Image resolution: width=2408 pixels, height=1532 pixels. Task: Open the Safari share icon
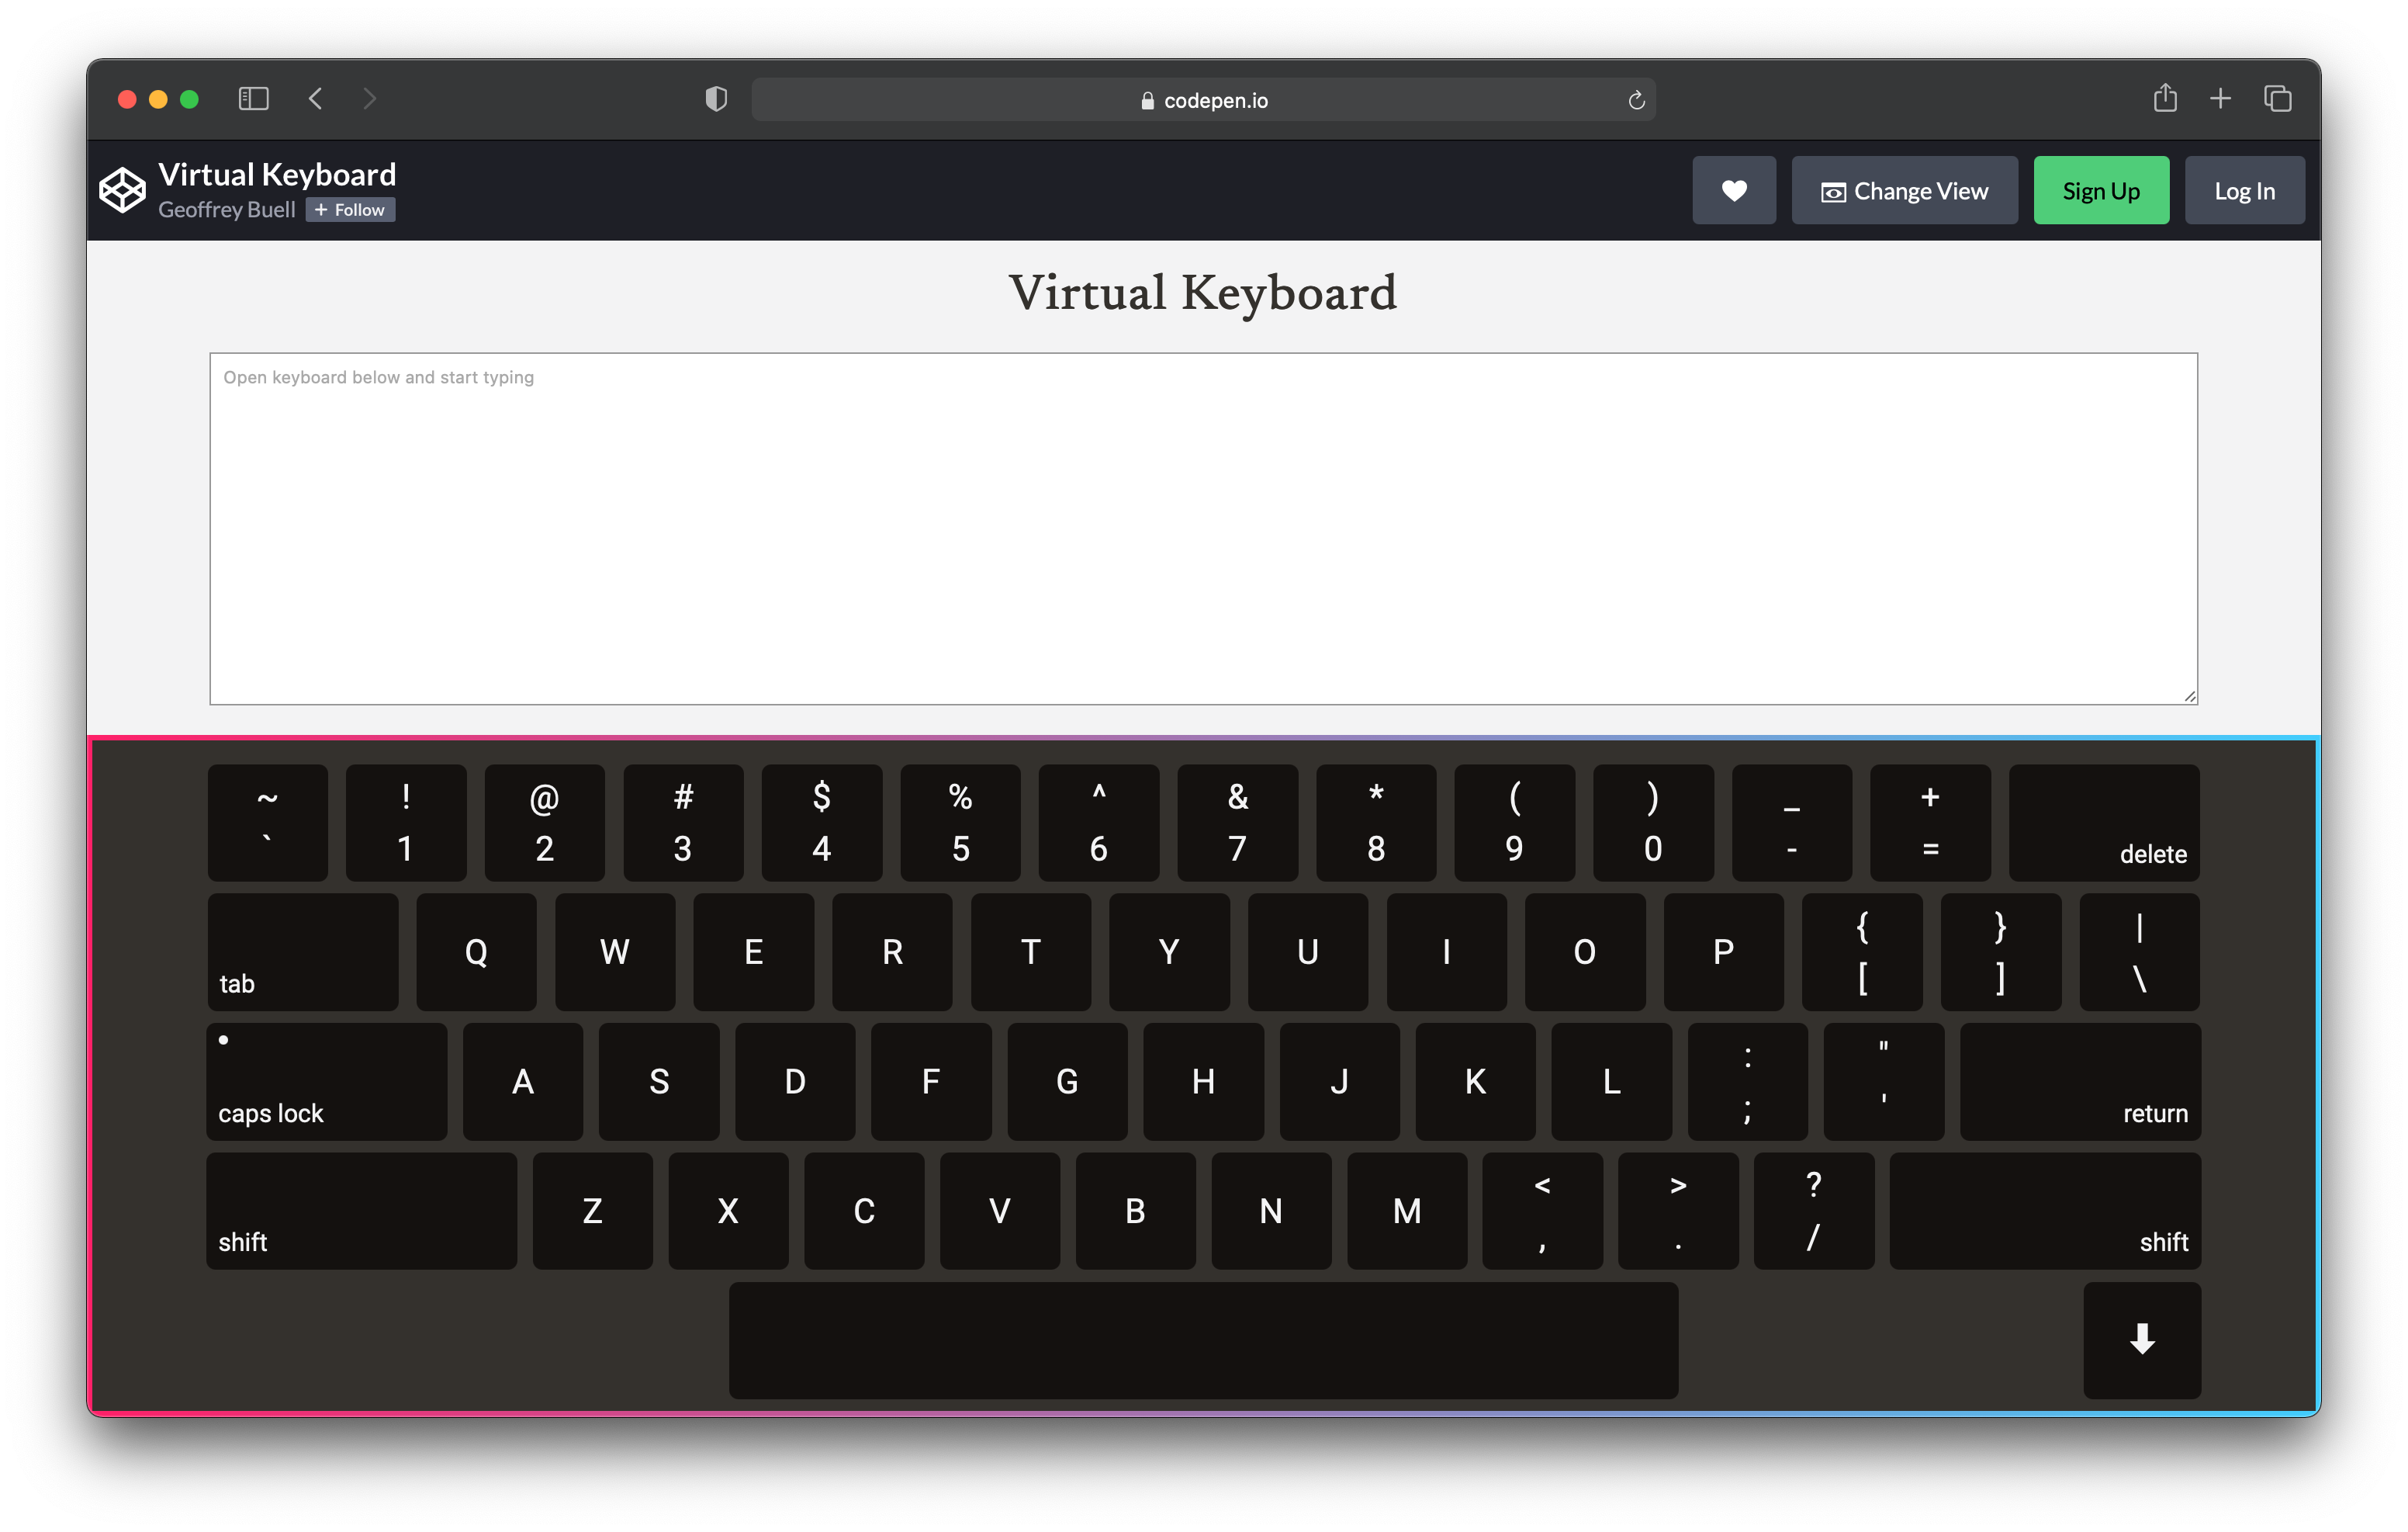[x=2164, y=98]
